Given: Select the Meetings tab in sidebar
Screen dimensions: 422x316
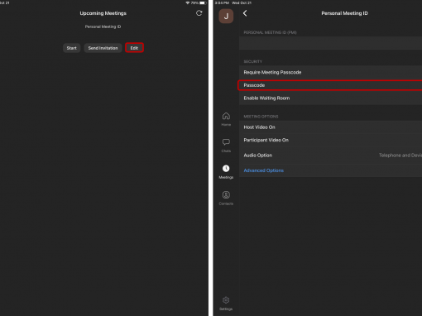Looking at the screenshot, I should click(x=226, y=172).
